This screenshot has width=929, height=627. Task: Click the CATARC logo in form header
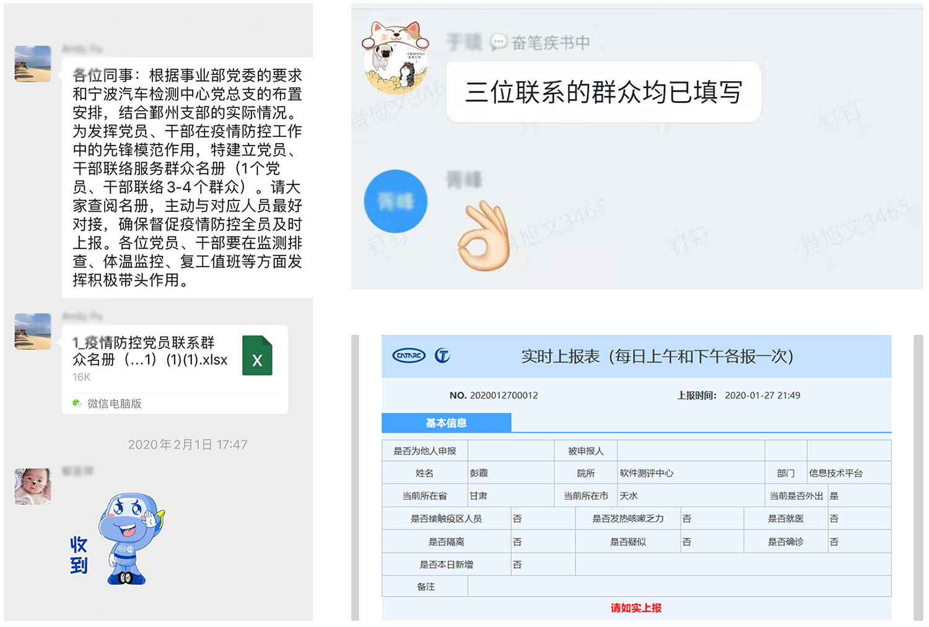[x=409, y=356]
